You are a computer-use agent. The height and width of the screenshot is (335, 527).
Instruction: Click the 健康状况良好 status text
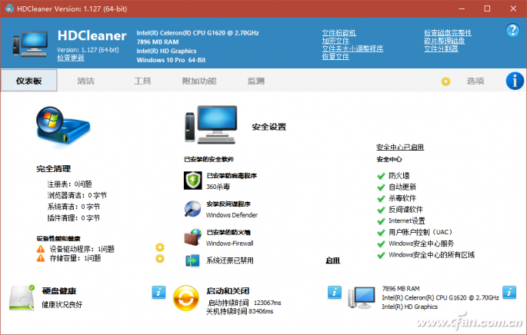(x=62, y=304)
